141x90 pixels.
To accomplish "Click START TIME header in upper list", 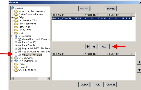I will pyautogui.click(x=96, y=15).
